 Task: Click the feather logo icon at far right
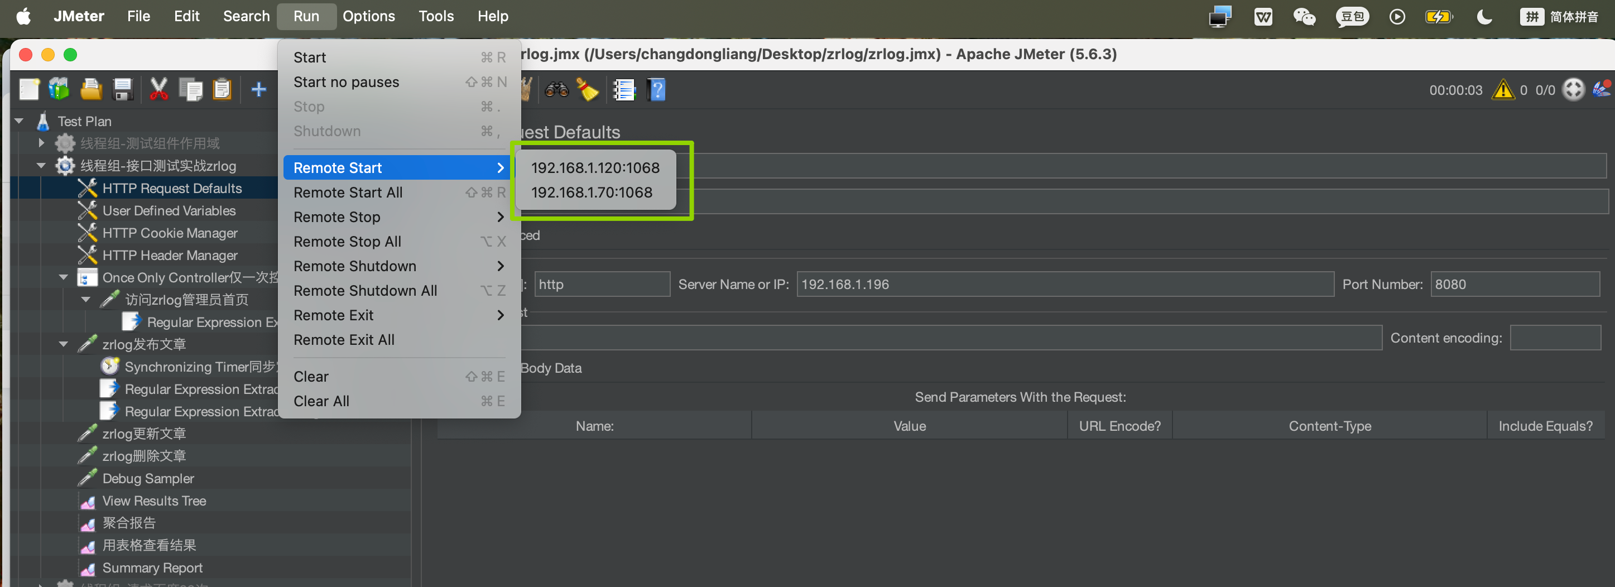tap(1602, 88)
